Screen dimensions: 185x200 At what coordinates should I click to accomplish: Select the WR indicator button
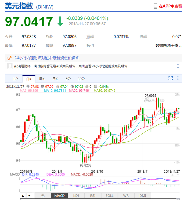pos(126,196)
